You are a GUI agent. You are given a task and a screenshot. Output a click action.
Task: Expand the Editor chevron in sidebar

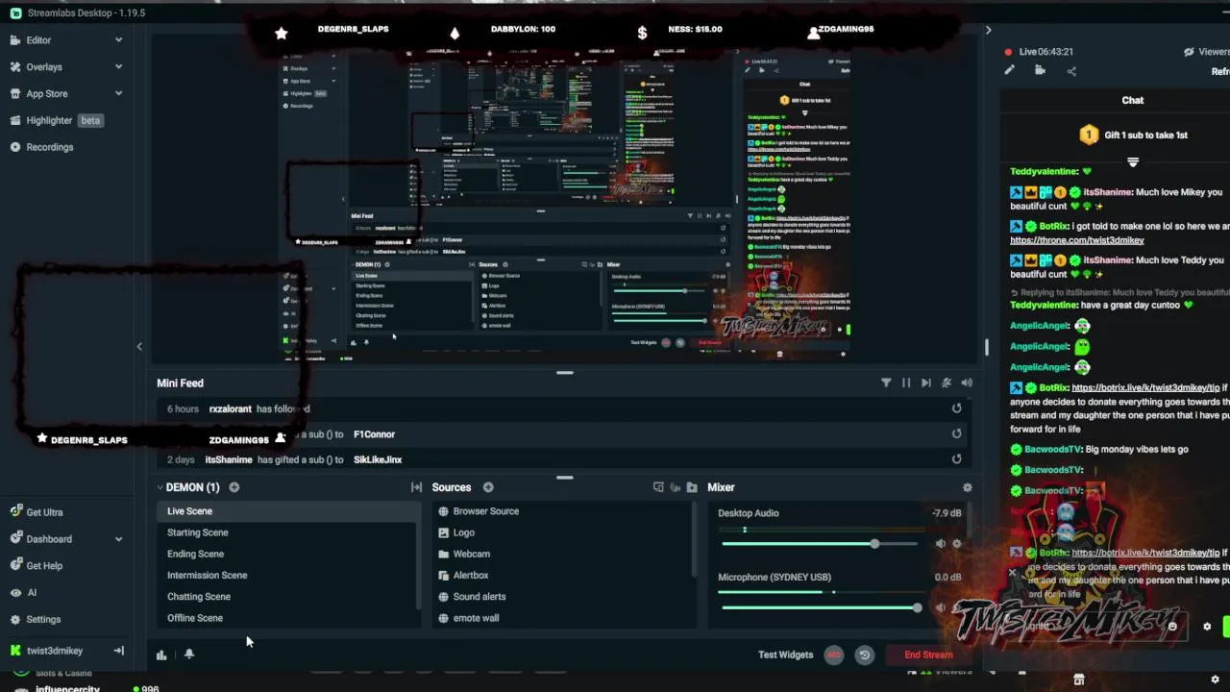tap(118, 40)
